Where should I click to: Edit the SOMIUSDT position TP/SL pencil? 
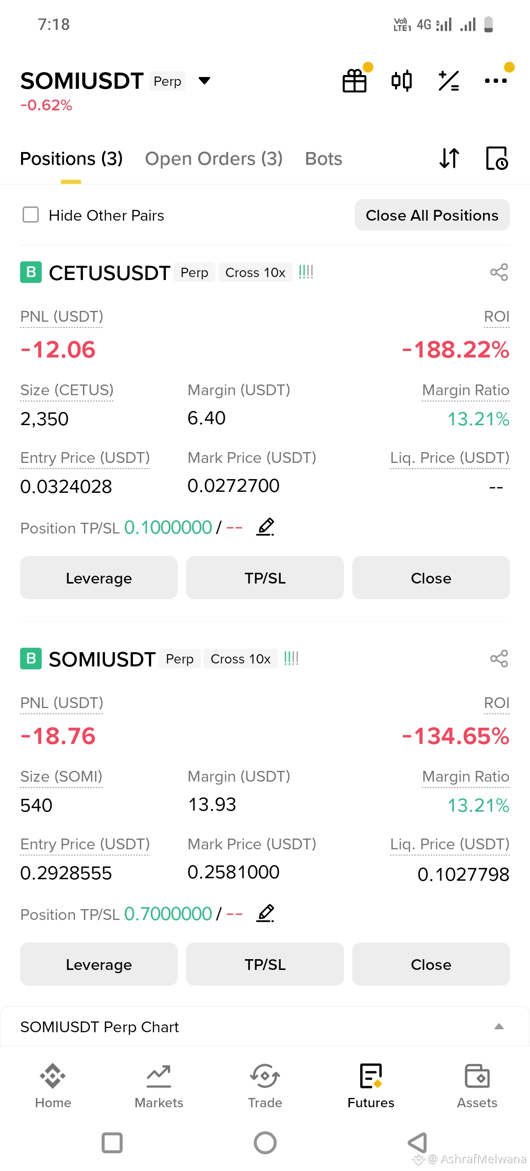265,914
